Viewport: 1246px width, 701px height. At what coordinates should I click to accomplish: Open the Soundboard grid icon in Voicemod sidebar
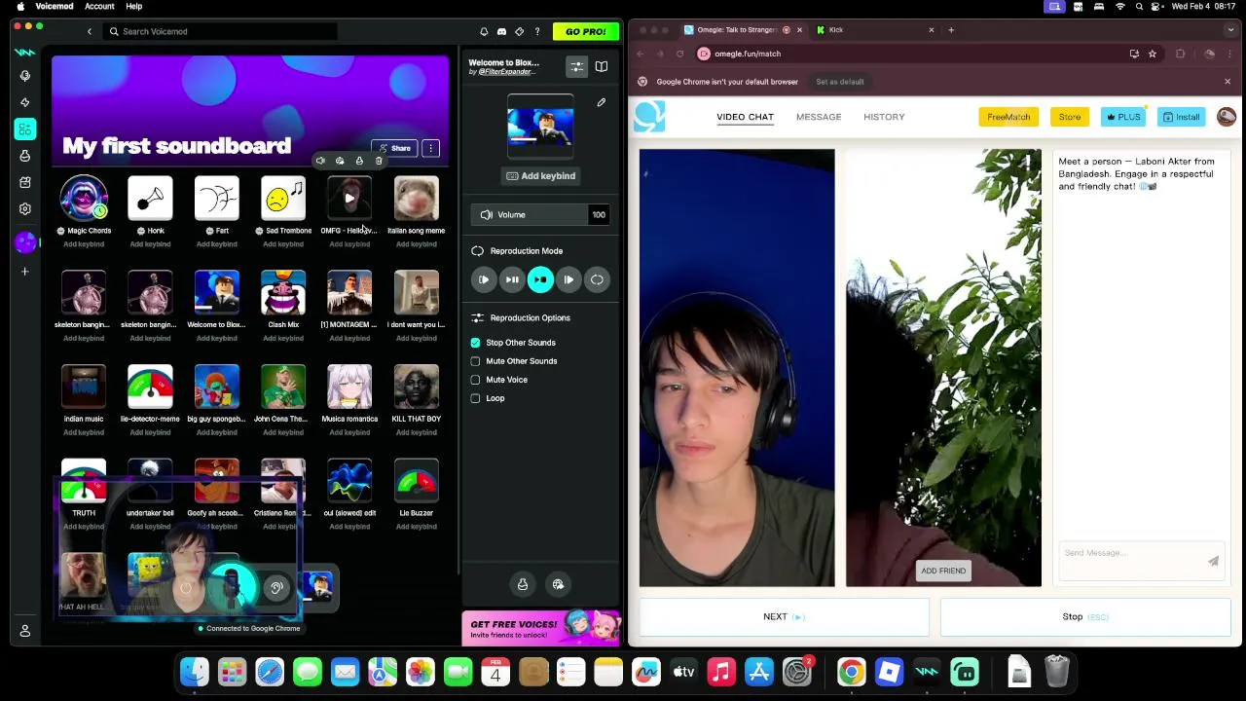(25, 129)
